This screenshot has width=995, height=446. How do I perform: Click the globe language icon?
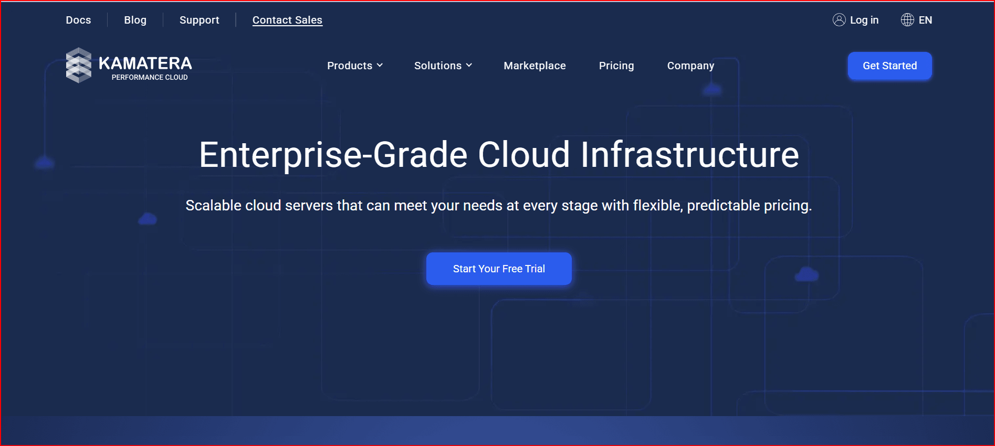point(907,20)
